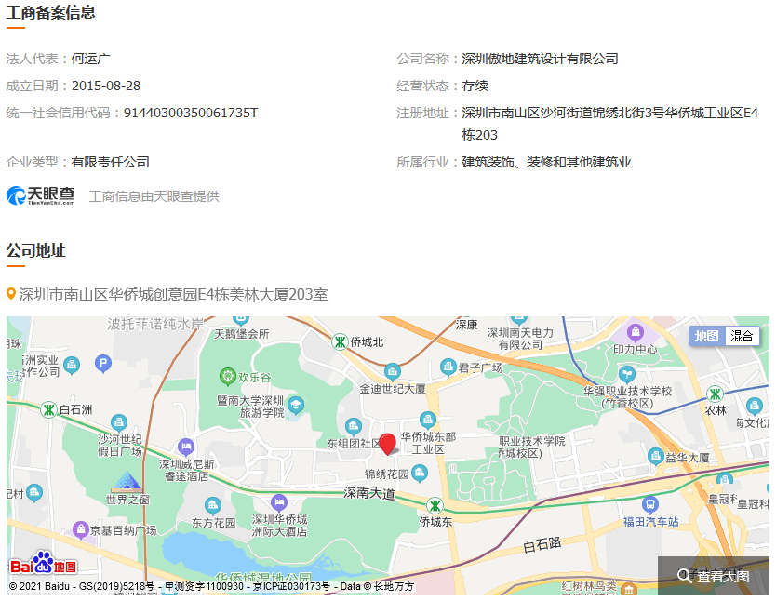The width and height of the screenshot is (776, 601).
Task: Click the 东组团社区 building icon
Action: tap(353, 426)
